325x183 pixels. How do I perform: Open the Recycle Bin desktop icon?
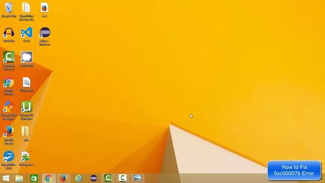coord(9,10)
